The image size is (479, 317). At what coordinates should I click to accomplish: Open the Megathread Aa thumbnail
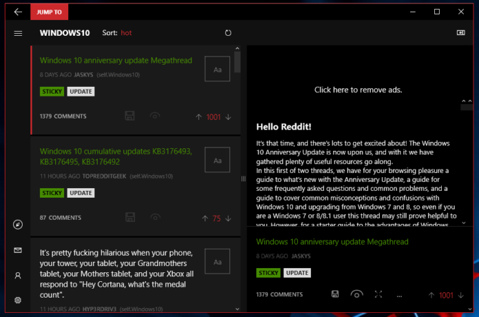click(x=217, y=69)
